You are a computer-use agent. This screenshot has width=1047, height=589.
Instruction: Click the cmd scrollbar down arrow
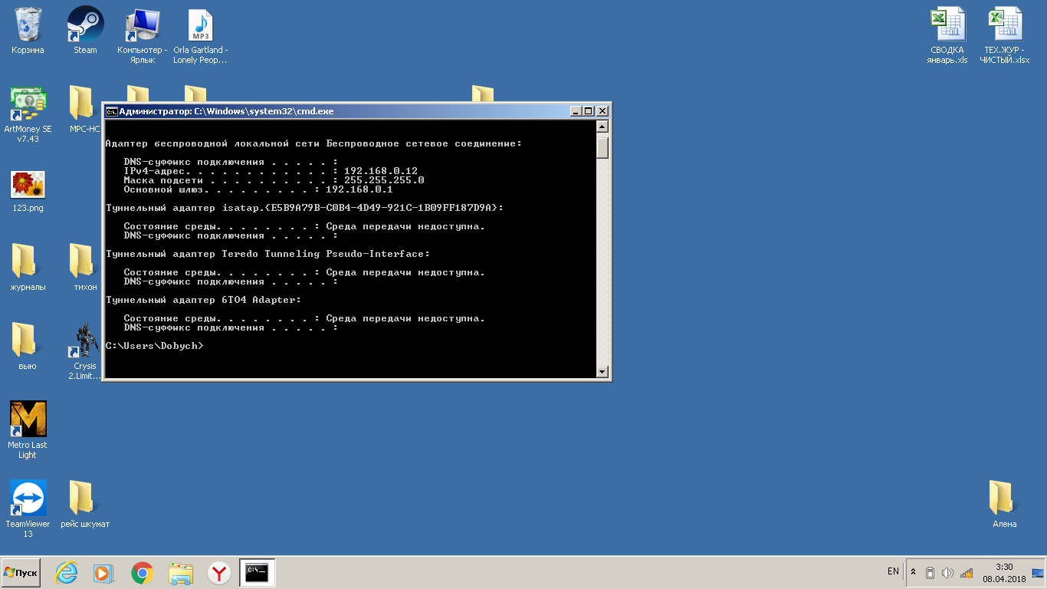tap(602, 372)
